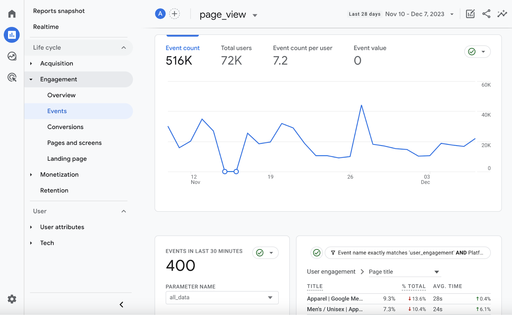This screenshot has width=512, height=315.
Task: Open the all_data parameter name selector
Action: tap(222, 297)
